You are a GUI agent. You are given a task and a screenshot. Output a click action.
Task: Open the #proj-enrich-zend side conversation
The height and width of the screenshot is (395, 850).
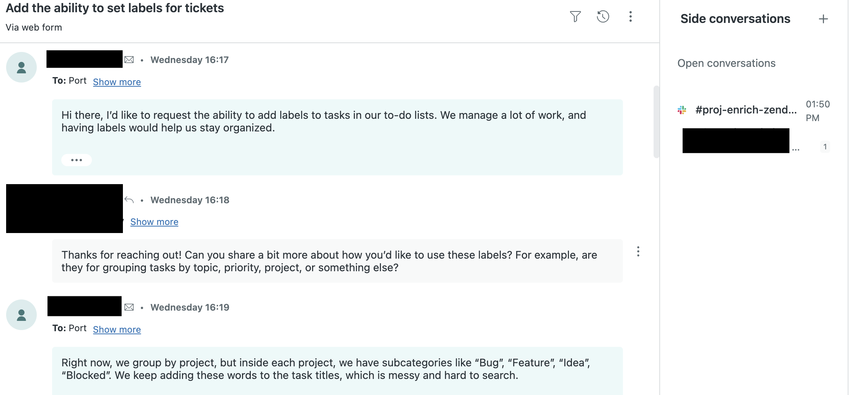tap(746, 110)
